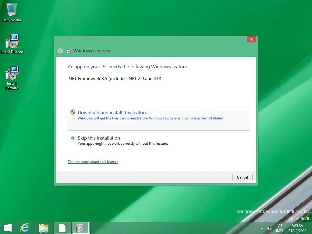This screenshot has width=312, height=234.
Task: Choose Skip this installation option
Action: (159, 140)
